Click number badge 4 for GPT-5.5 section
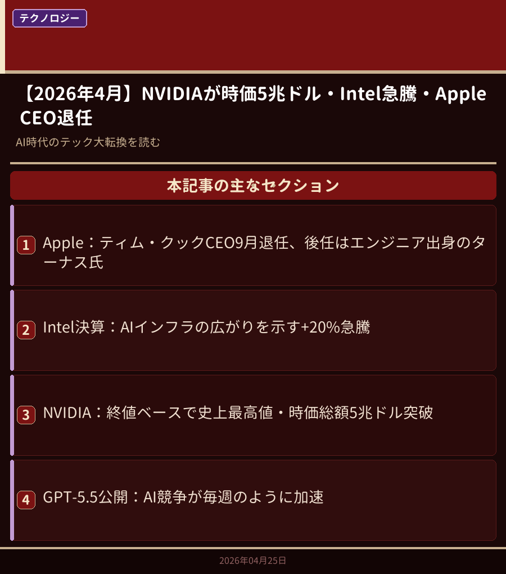The height and width of the screenshot is (574, 506). coord(26,500)
